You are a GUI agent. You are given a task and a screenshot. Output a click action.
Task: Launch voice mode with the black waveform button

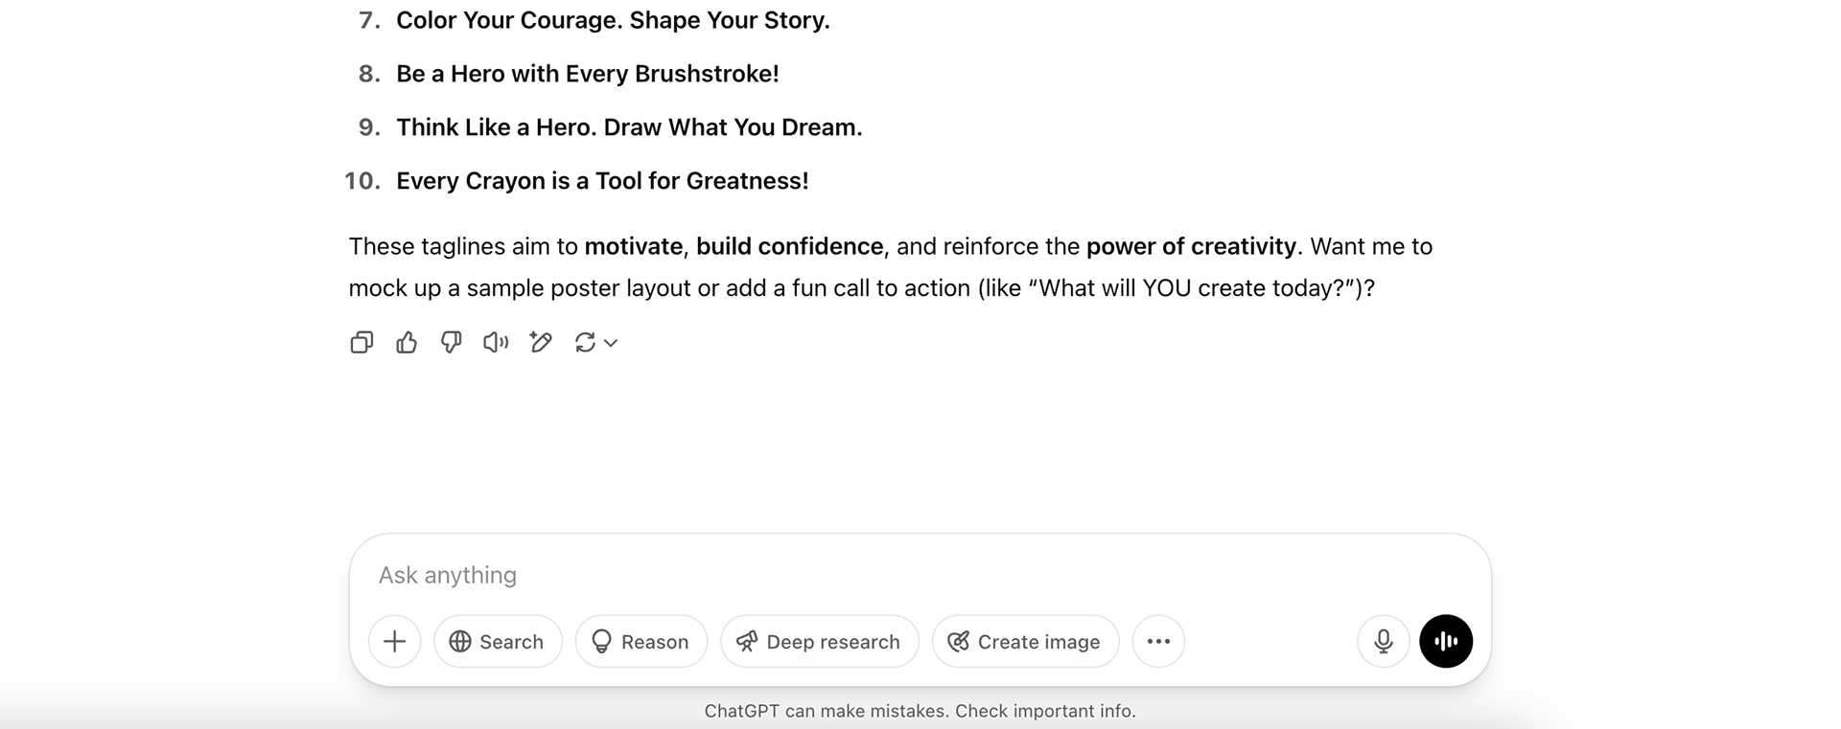click(x=1446, y=641)
